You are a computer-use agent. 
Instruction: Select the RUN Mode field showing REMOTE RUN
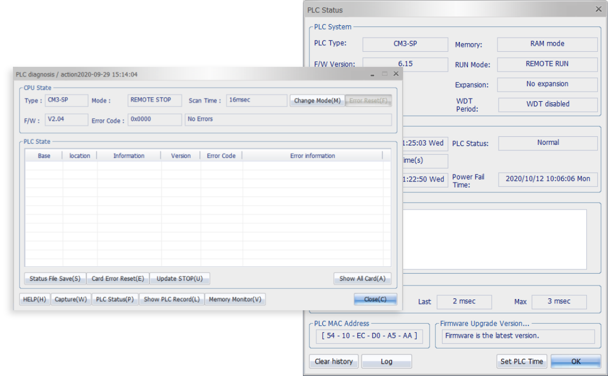tap(547, 64)
